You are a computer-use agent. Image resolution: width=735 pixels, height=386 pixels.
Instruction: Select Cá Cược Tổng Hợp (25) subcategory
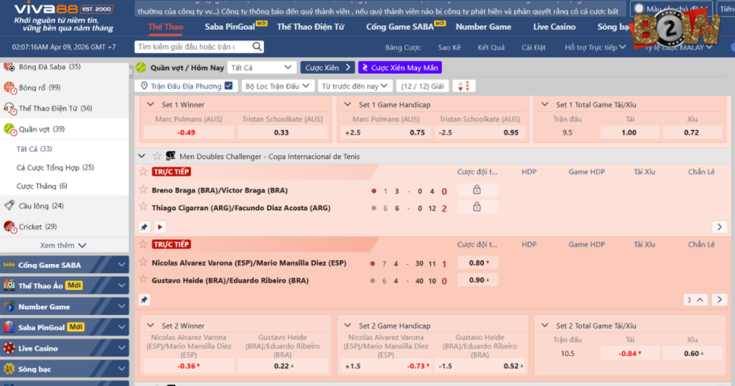[x=55, y=167]
